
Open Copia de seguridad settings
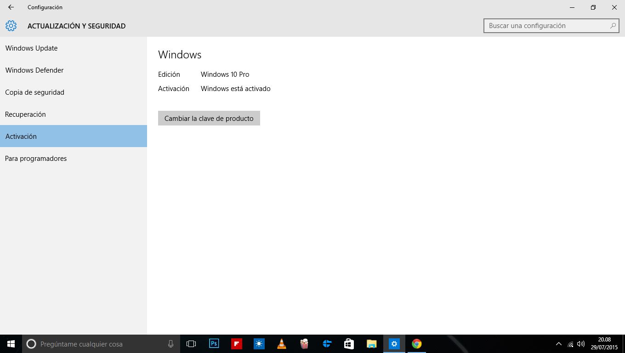(35, 92)
